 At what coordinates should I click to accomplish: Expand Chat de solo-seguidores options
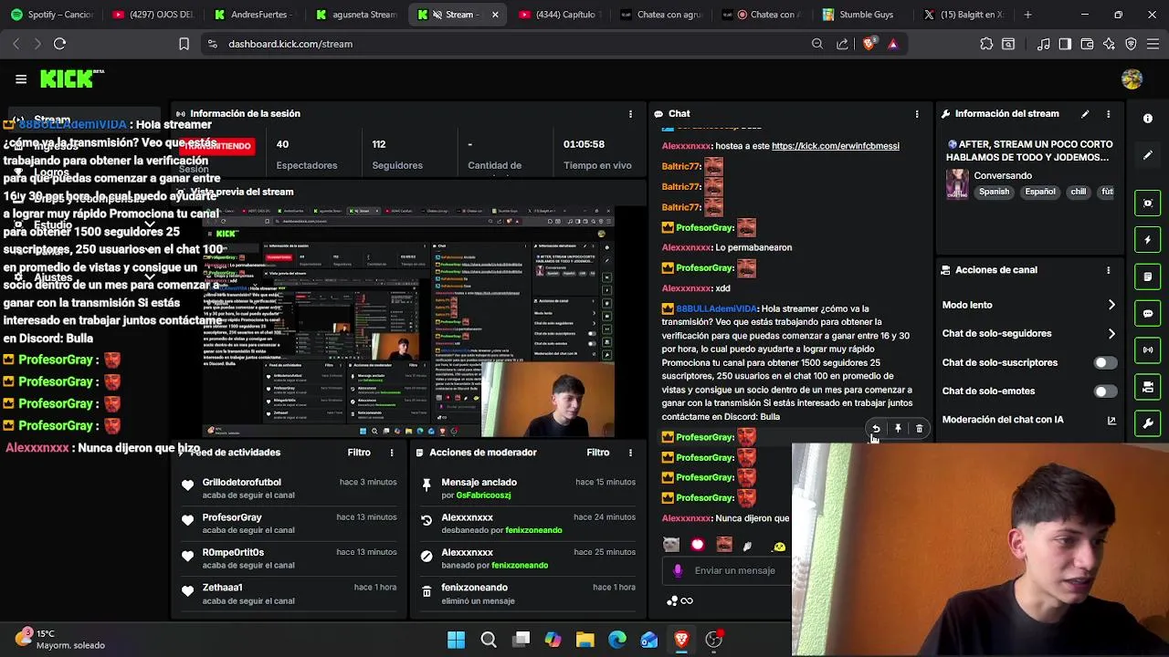(x=1111, y=334)
